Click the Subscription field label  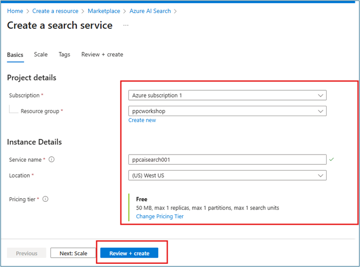tap(24, 96)
